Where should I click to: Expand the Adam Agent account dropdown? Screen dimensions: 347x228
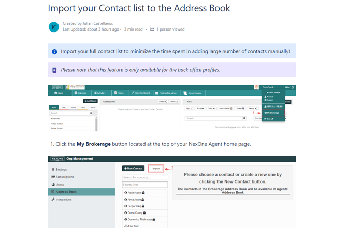tap(268, 87)
